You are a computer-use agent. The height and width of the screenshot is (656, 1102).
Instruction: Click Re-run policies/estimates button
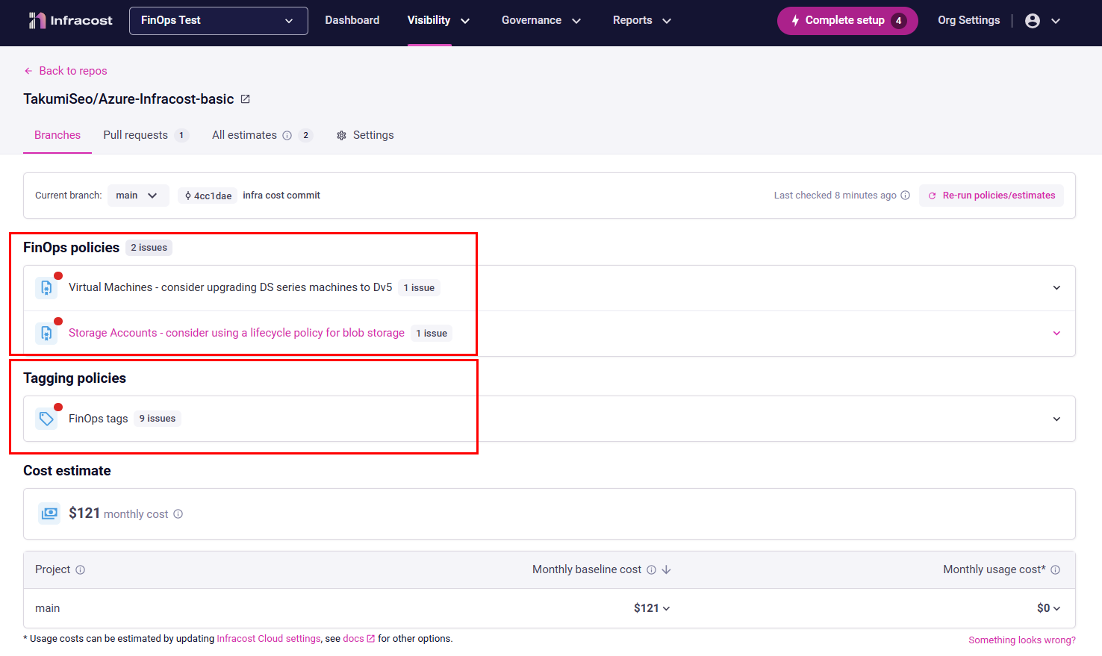click(992, 196)
